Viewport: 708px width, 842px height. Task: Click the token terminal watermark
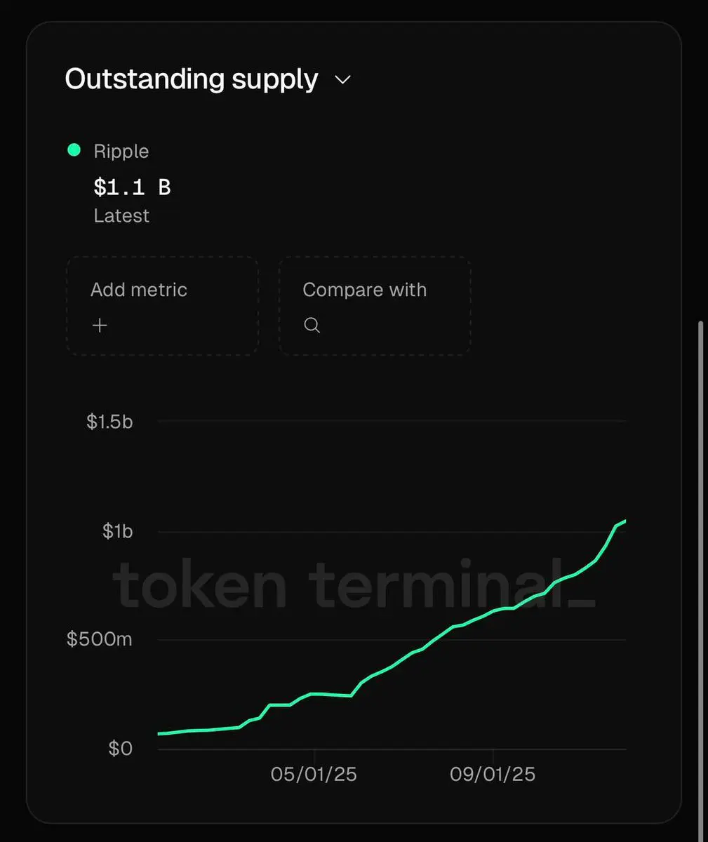[x=354, y=585]
